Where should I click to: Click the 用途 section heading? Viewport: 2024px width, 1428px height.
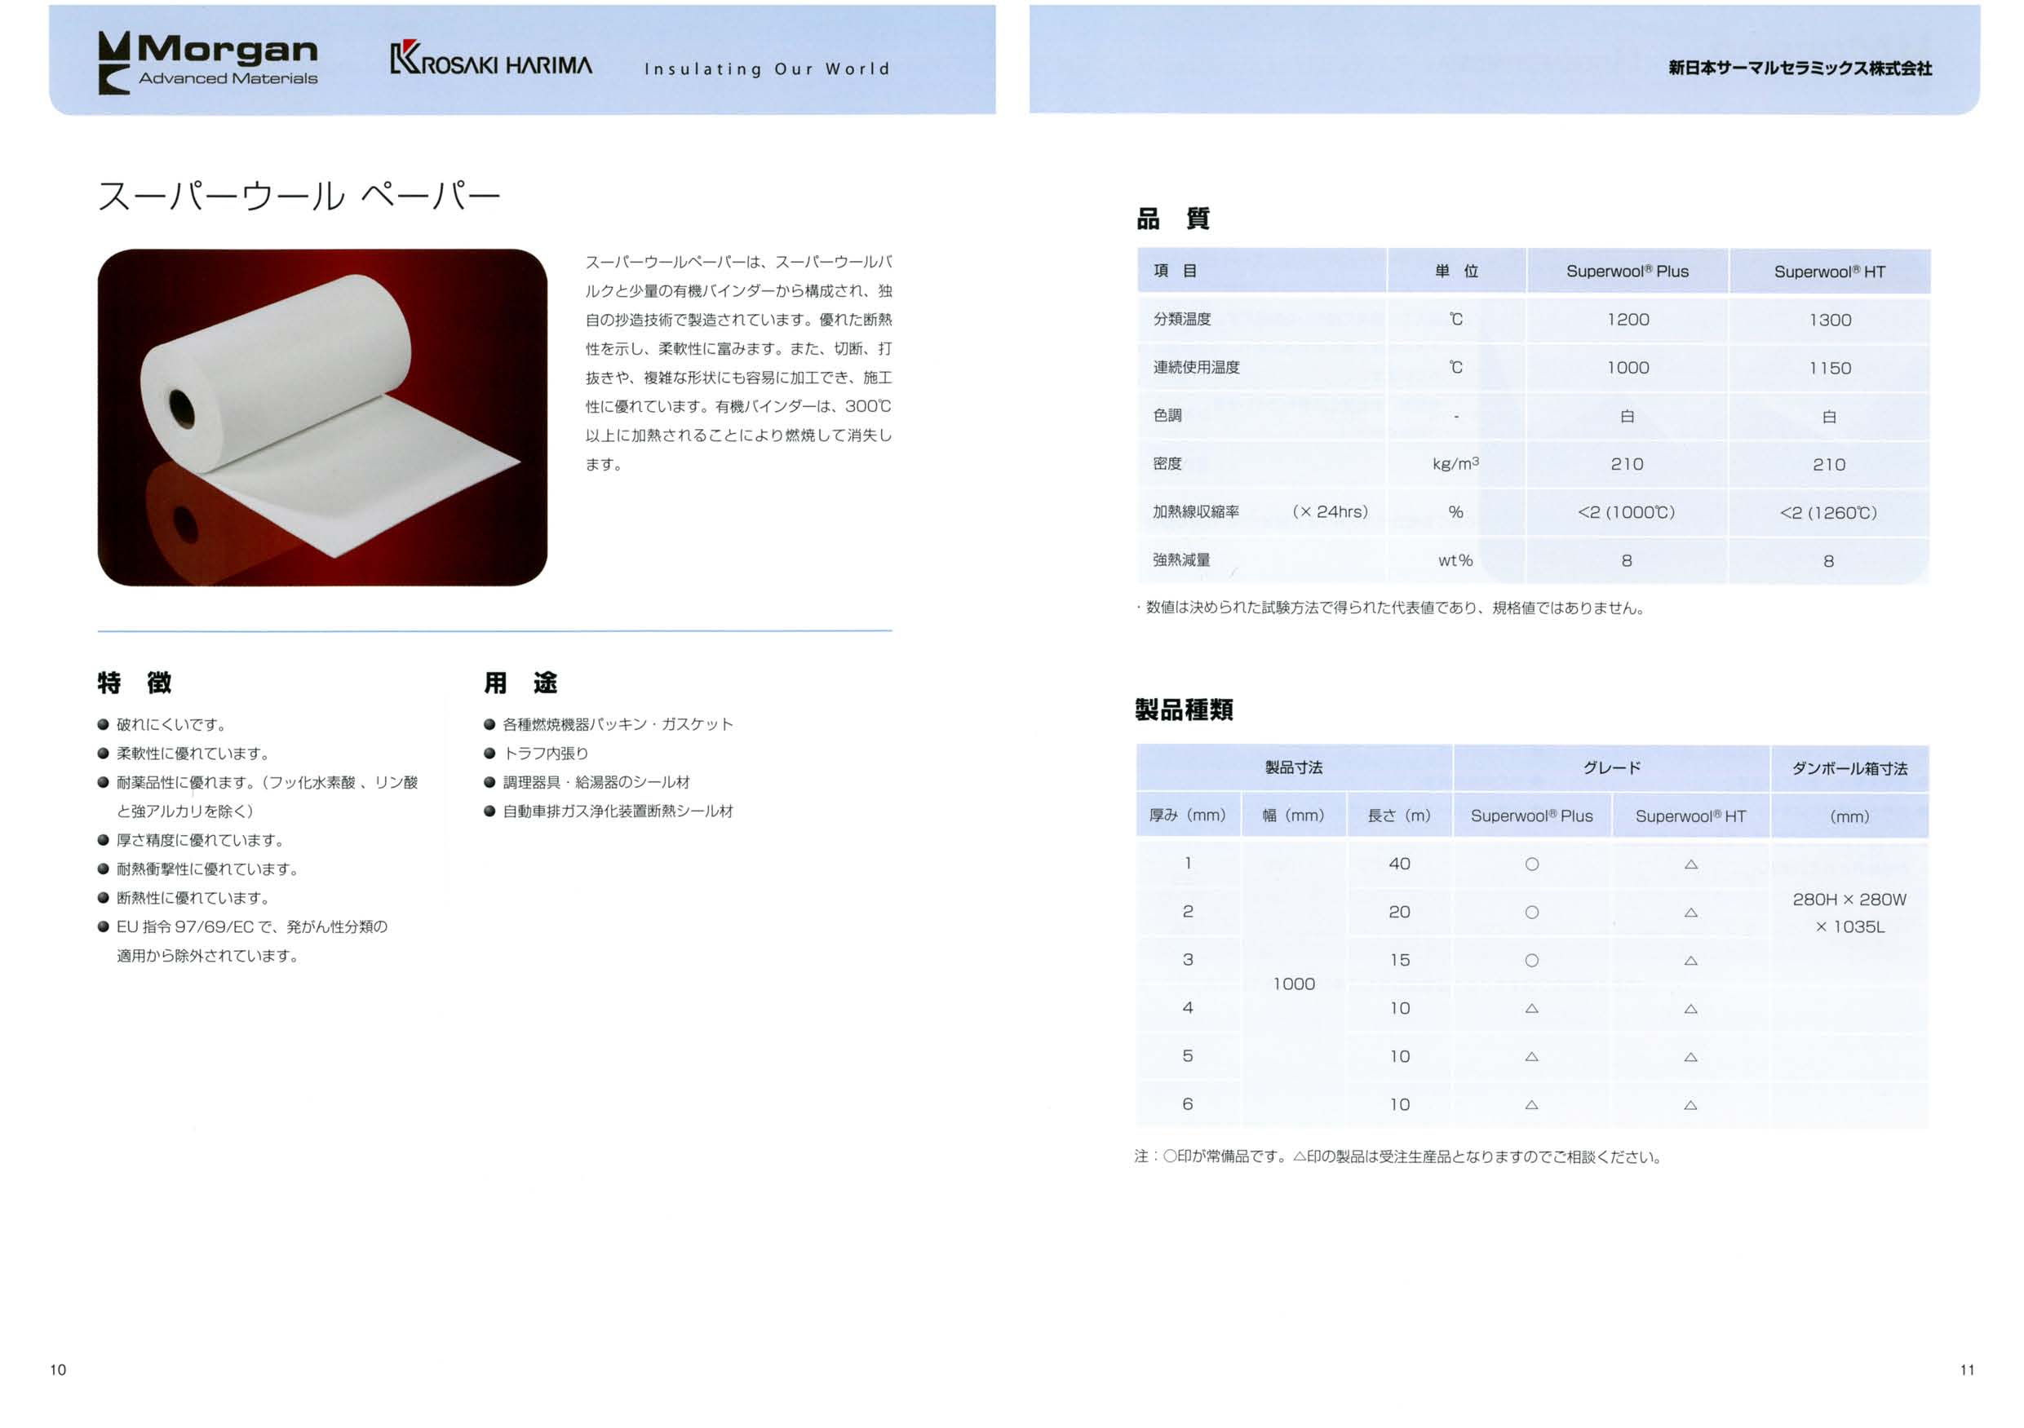[521, 683]
